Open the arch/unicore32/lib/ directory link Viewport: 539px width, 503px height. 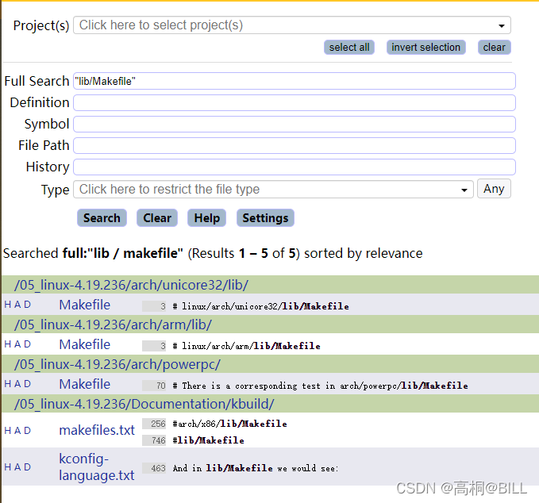tap(131, 285)
